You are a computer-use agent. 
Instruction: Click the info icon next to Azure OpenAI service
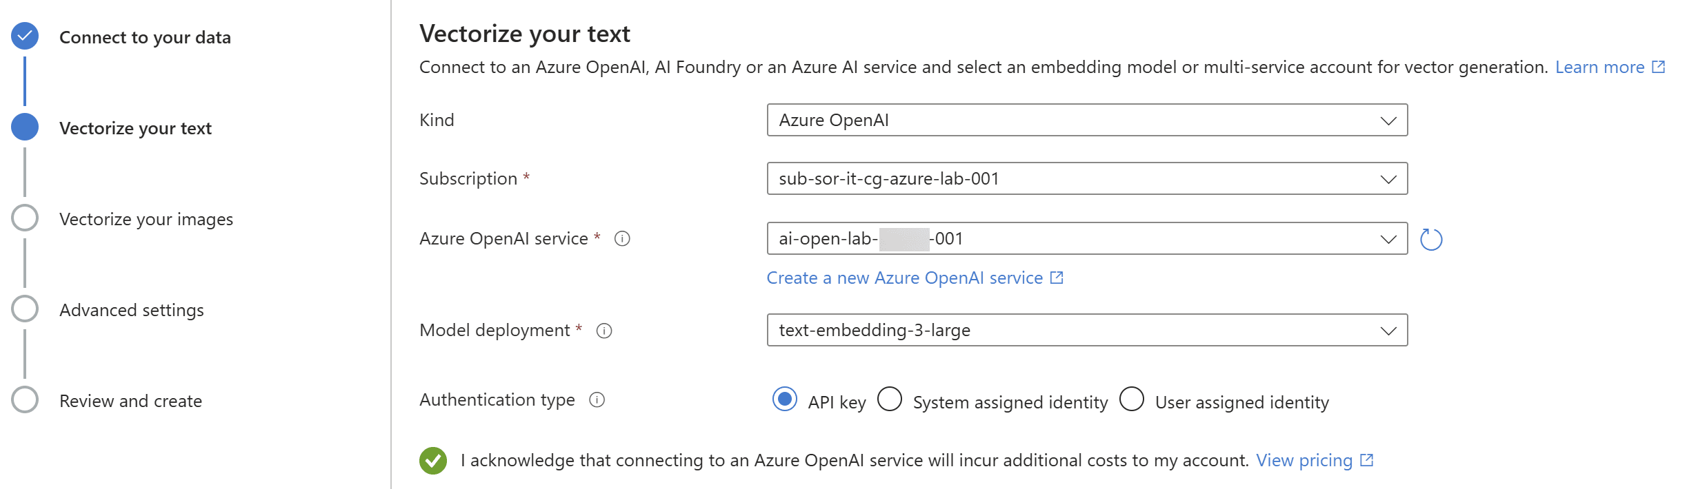pyautogui.click(x=622, y=238)
